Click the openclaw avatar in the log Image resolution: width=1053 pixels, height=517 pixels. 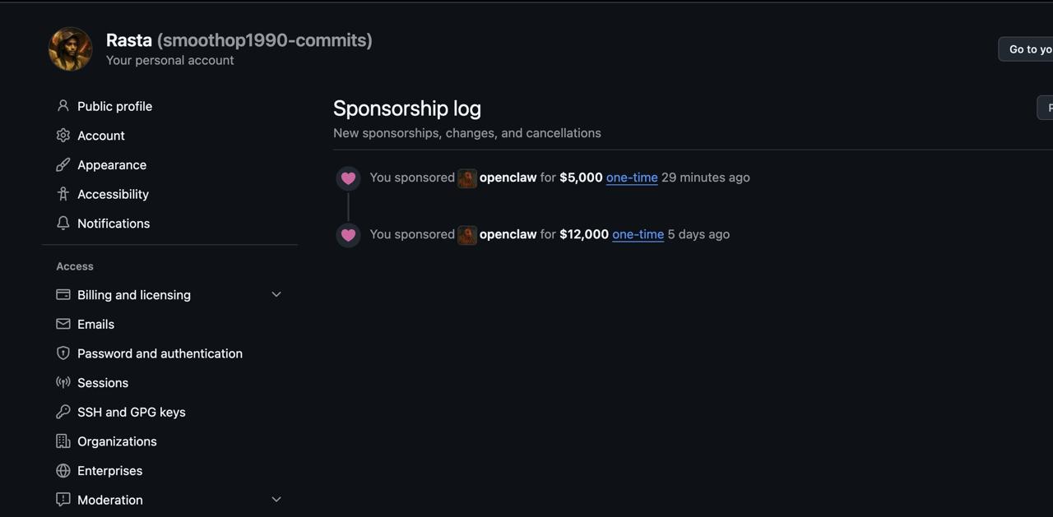(x=467, y=178)
